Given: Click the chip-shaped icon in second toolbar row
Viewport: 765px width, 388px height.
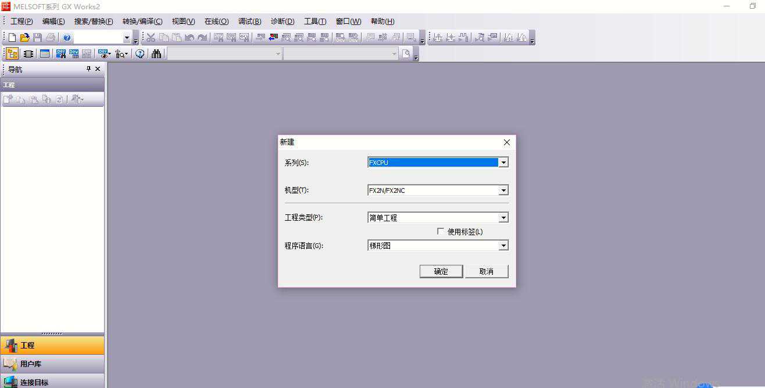Looking at the screenshot, I should [x=28, y=54].
